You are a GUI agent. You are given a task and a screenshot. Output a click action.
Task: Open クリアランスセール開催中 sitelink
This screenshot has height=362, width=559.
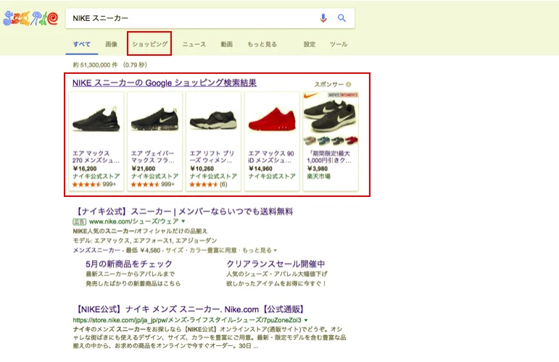[276, 264]
